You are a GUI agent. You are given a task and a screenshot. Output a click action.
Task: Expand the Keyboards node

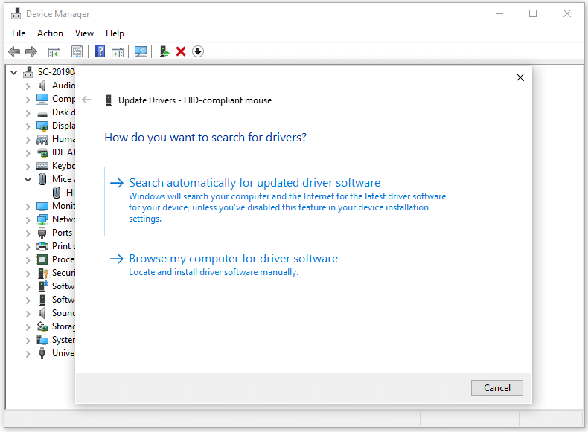(28, 167)
